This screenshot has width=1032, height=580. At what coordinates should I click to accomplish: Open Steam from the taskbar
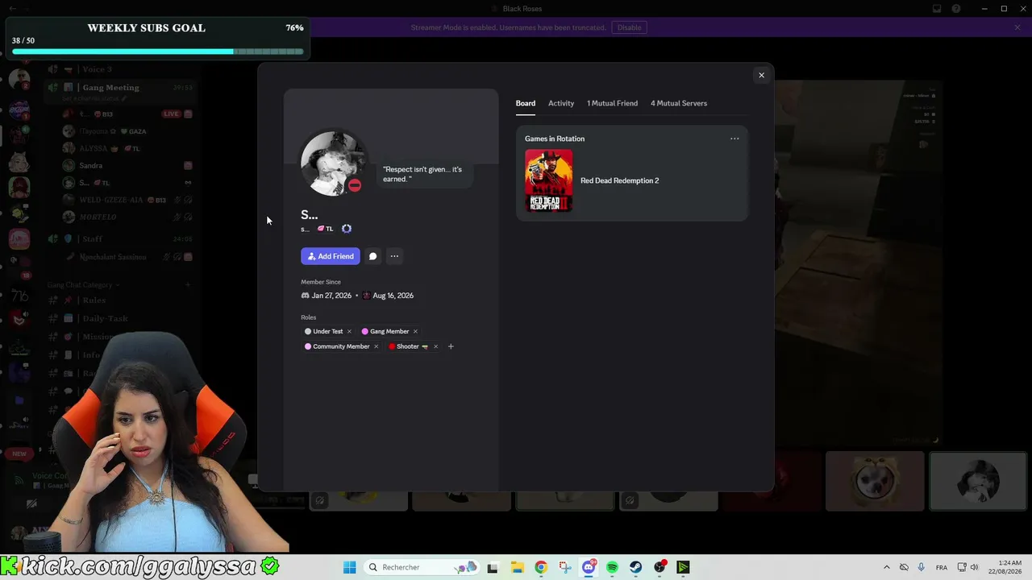636,567
